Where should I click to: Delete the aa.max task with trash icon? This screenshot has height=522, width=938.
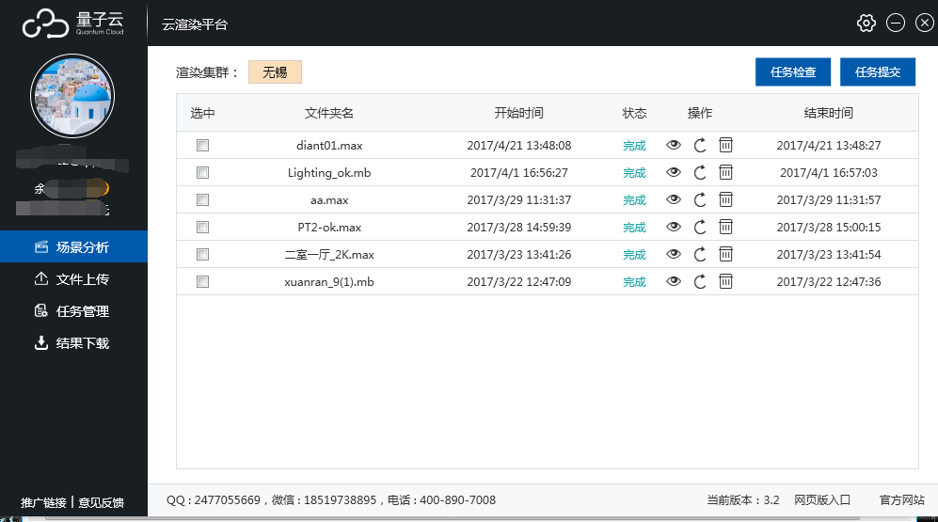tap(725, 199)
